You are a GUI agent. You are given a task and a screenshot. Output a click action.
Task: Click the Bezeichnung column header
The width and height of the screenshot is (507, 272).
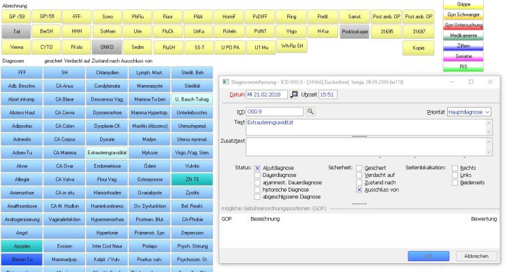coord(265,219)
